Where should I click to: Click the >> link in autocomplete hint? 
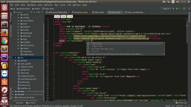142,54
